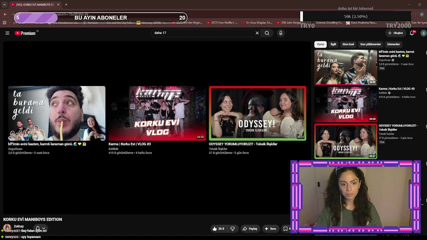Open the subscription notification bell dropdown
The width and height of the screenshot is (427, 240).
pos(40,228)
